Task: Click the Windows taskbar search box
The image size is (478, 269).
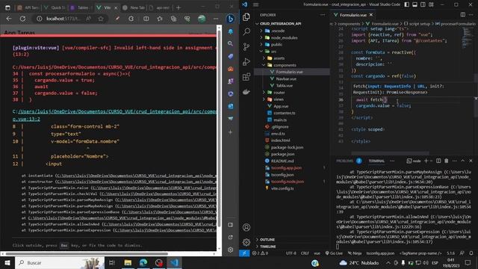Action: coord(60,262)
